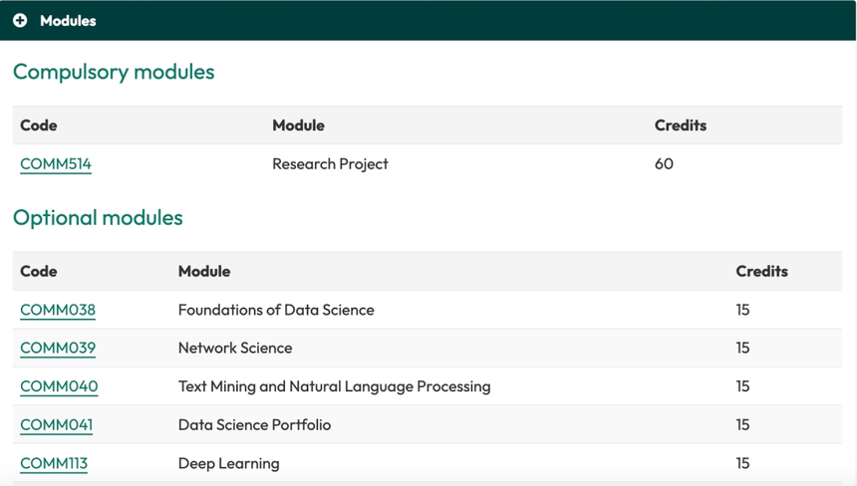
Task: Click Module header in optional modules table
Action: click(204, 271)
